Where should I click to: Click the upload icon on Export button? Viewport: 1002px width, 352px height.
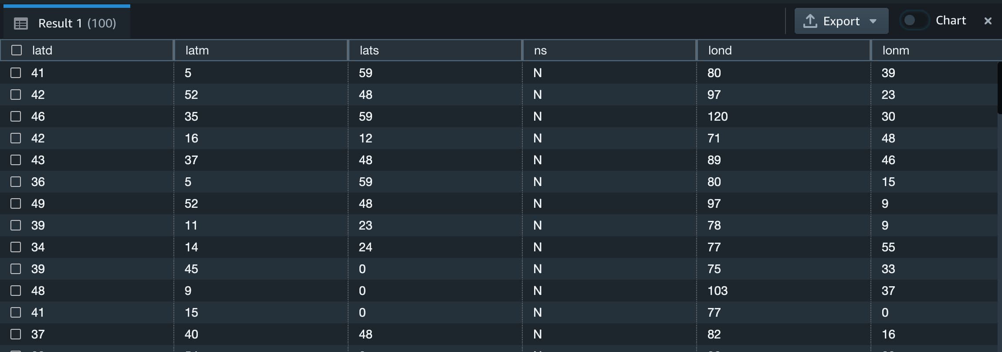pyautogui.click(x=810, y=21)
